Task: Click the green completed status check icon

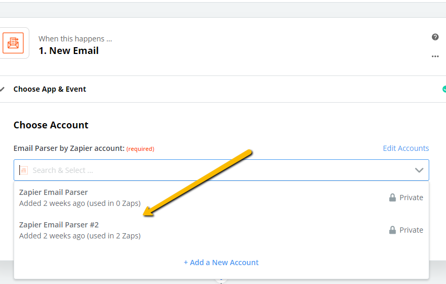Action: pyautogui.click(x=444, y=89)
